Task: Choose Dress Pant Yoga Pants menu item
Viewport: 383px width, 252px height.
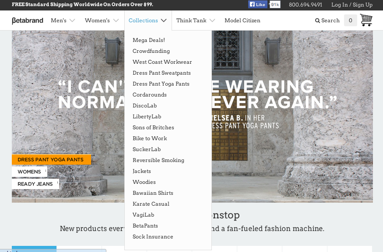Action: tap(161, 84)
